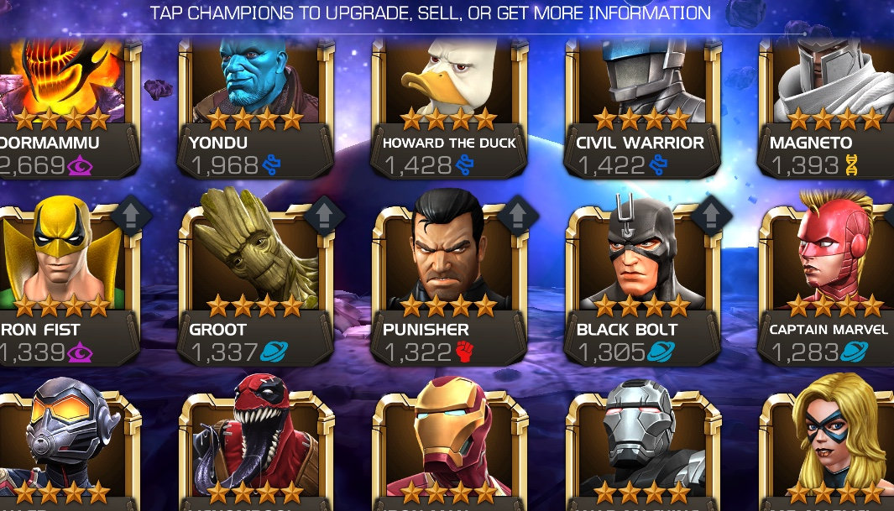Tap the upgrade arrow on Iron Fist's card
This screenshot has height=511, width=894.
coord(131,216)
